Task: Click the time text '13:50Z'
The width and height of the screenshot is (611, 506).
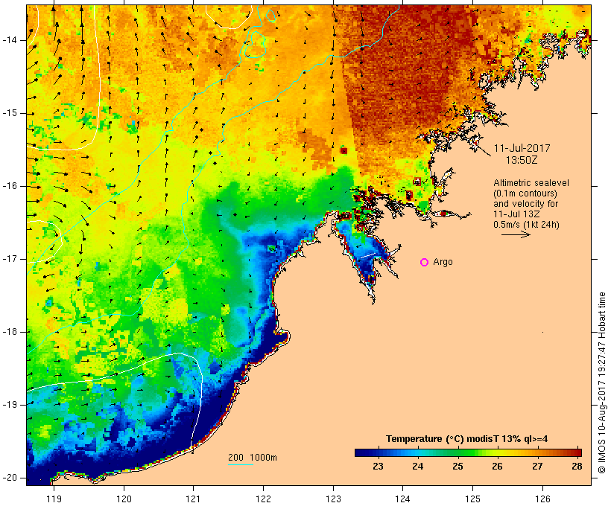Action: point(522,160)
